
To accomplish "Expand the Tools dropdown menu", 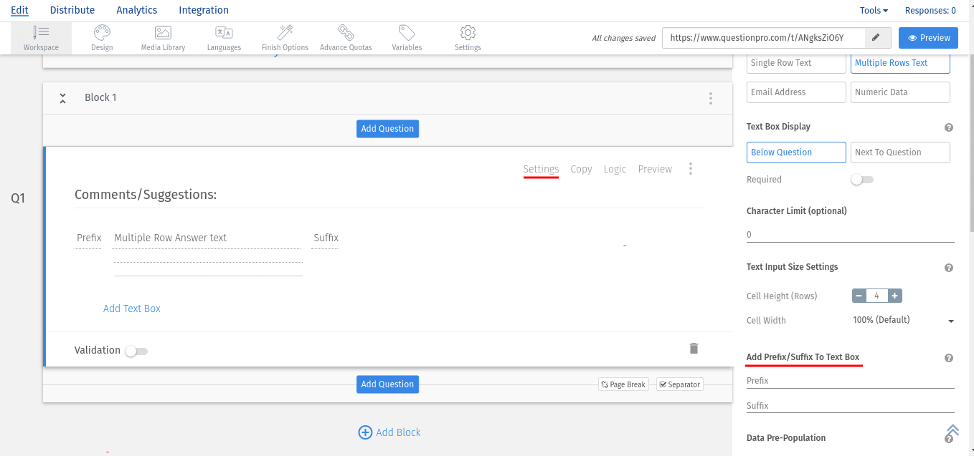I will tap(874, 11).
